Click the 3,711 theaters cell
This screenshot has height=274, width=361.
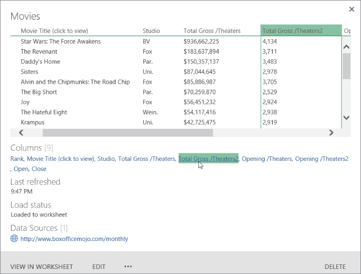[x=270, y=52]
